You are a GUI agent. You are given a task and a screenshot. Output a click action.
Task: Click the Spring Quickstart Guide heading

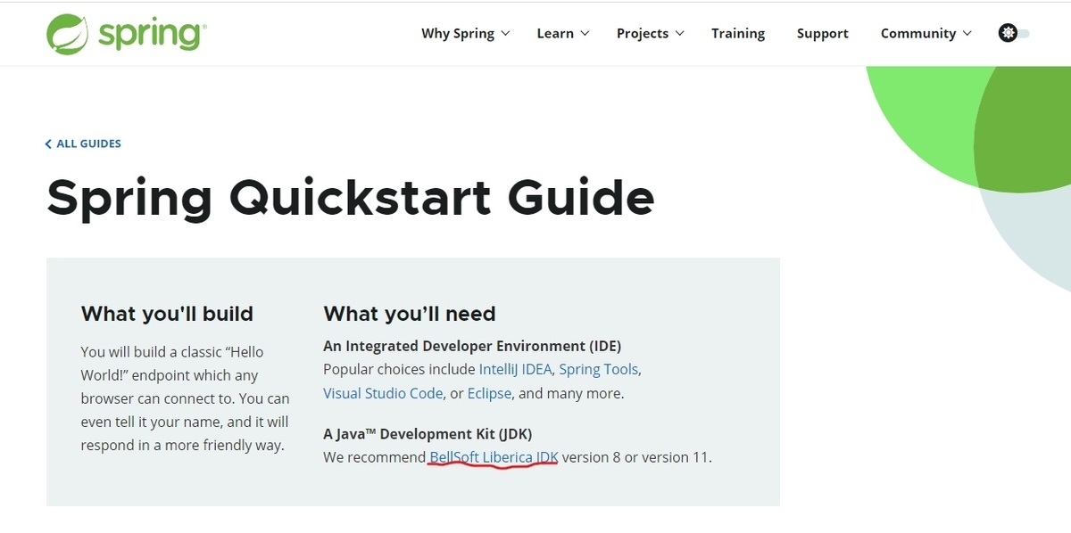(x=351, y=197)
